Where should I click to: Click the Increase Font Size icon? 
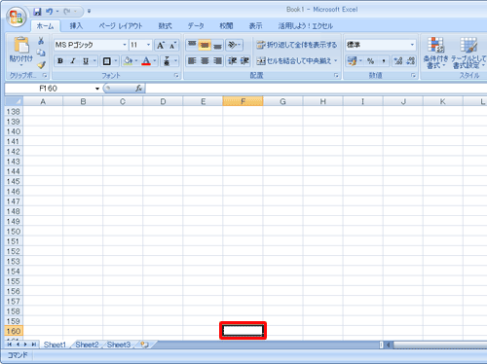pos(161,45)
